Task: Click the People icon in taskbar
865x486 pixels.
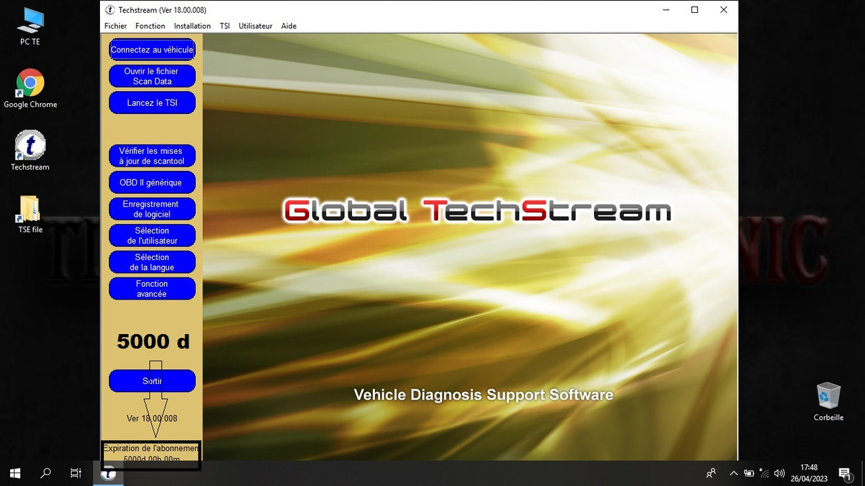Action: click(711, 473)
